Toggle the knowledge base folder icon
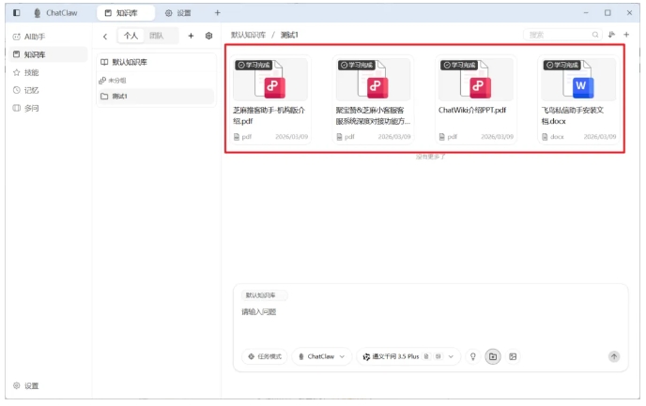Screen dimensions: 646x406 pos(493,356)
